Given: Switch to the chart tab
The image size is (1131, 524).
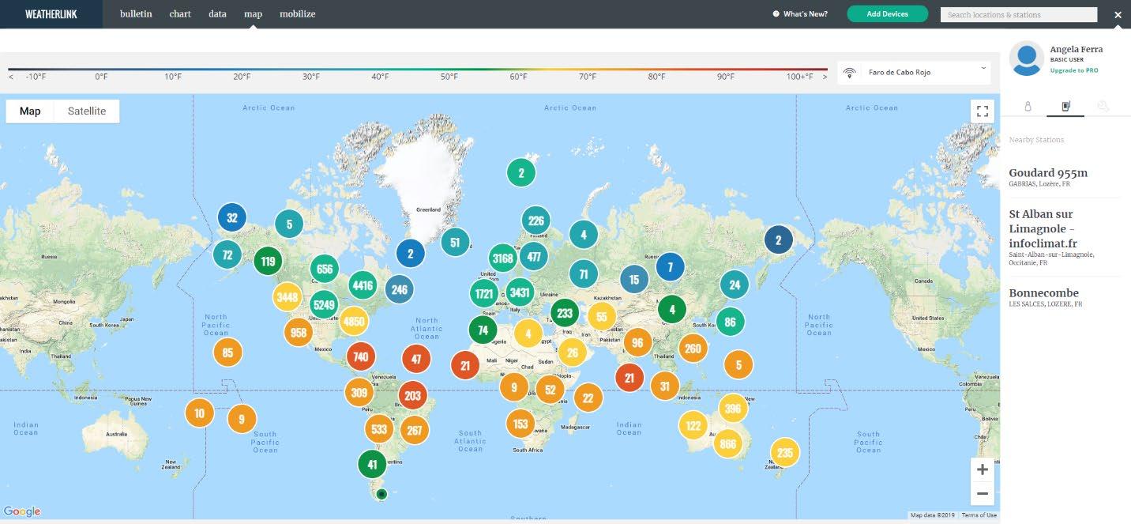Looking at the screenshot, I should pos(180,14).
